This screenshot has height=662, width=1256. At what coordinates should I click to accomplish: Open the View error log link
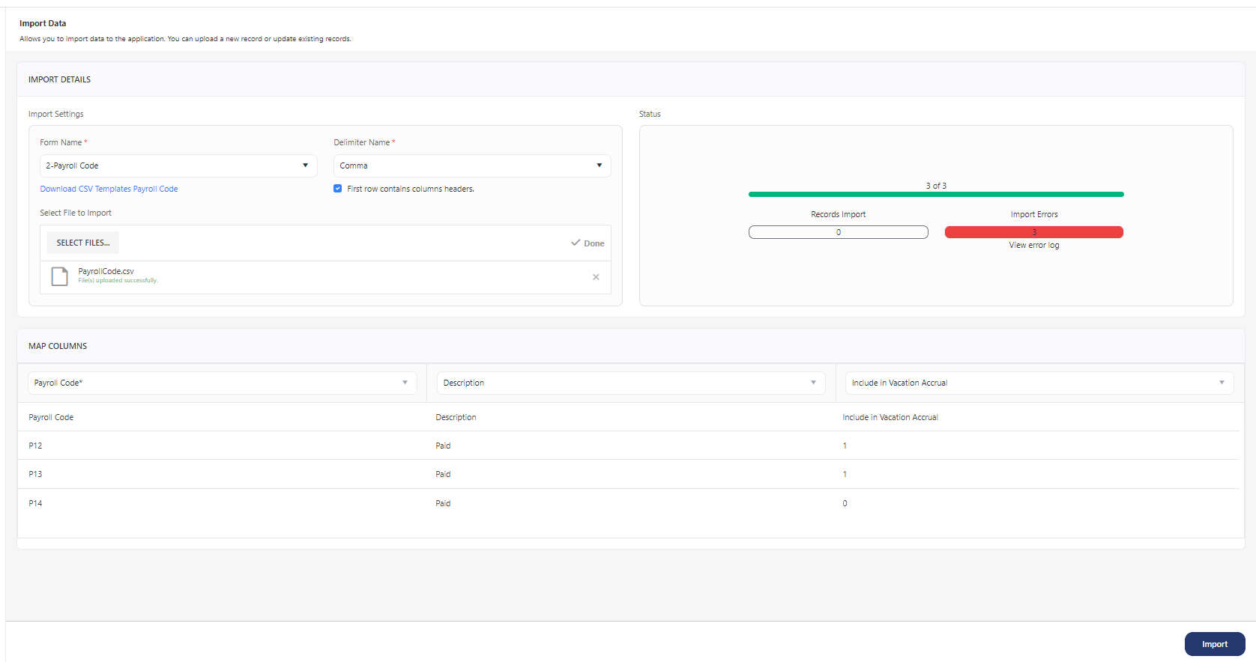pyautogui.click(x=1033, y=245)
